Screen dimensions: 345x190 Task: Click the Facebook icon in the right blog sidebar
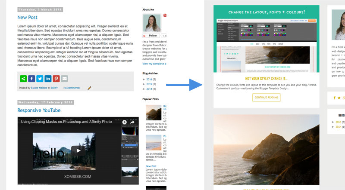[x=335, y=98]
